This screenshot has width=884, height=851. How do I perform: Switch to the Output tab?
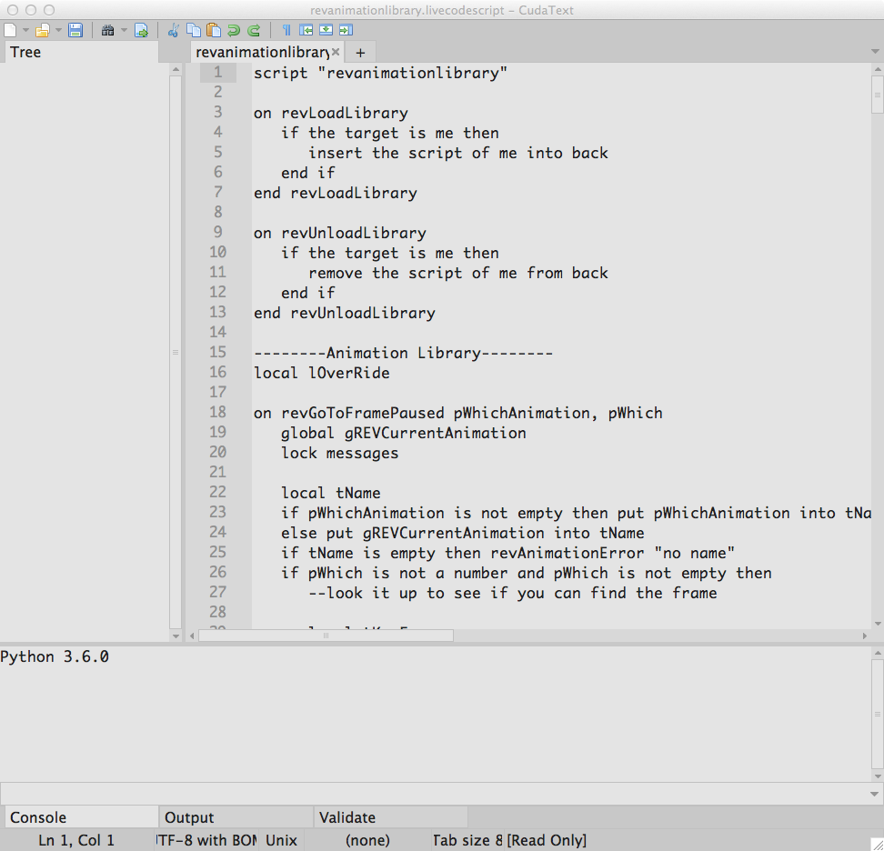189,817
